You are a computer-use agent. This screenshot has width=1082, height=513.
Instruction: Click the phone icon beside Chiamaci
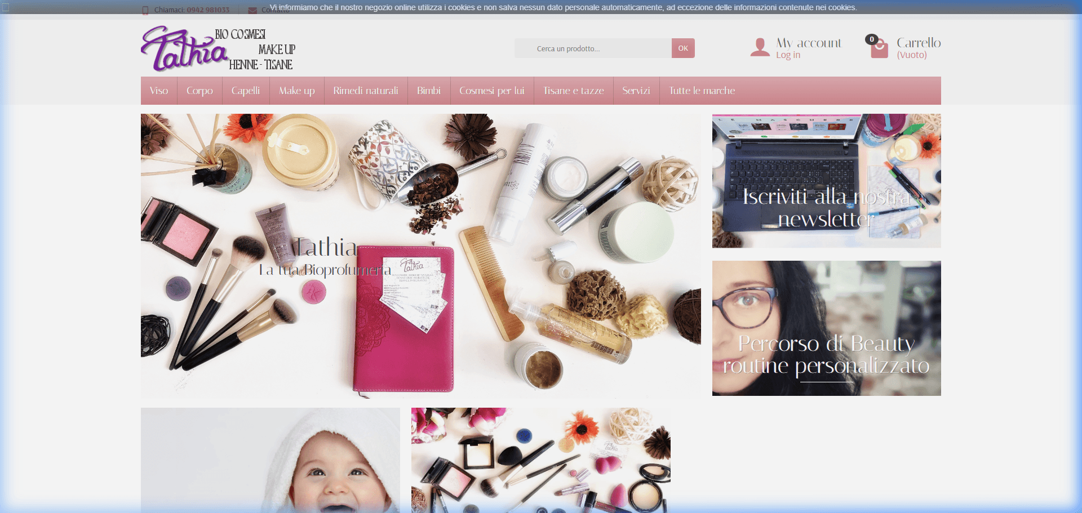[145, 10]
